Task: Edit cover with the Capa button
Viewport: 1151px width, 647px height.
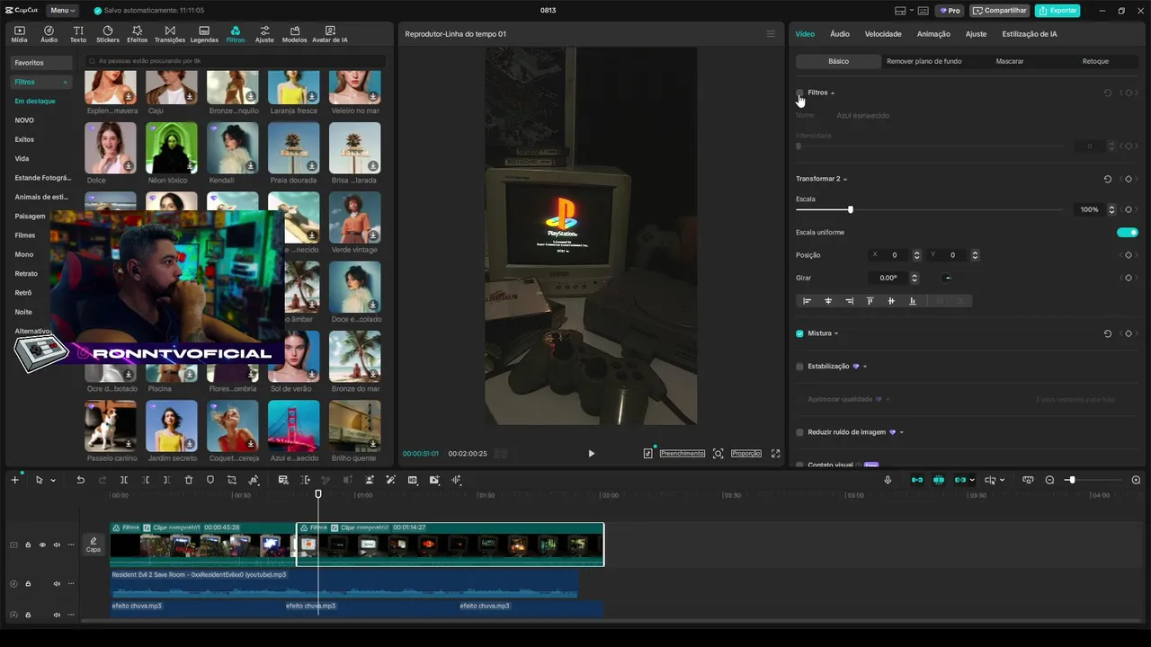Action: point(94,545)
